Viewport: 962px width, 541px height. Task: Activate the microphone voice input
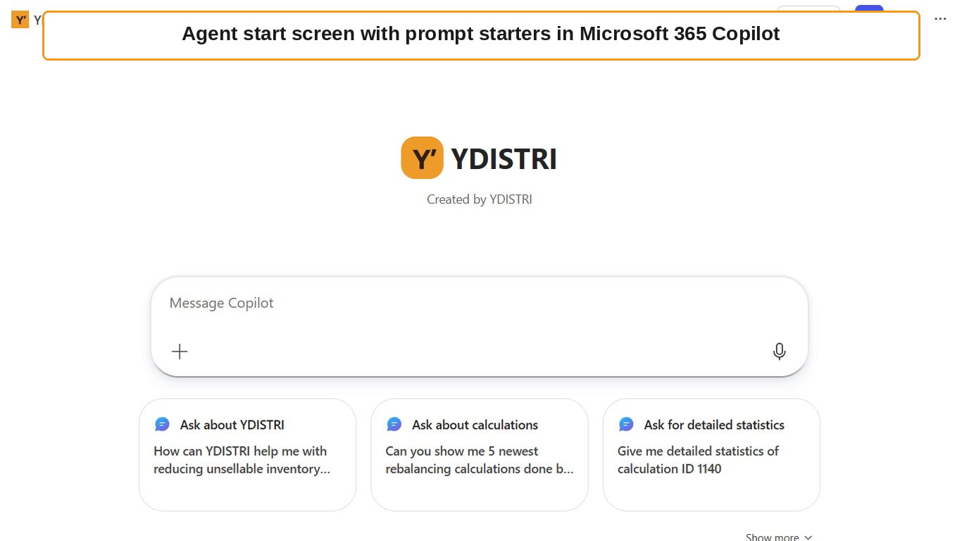779,352
